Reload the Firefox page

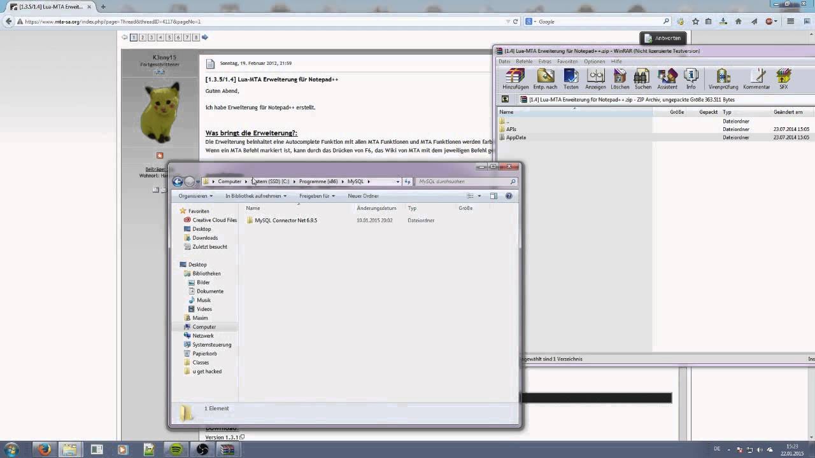(x=515, y=21)
